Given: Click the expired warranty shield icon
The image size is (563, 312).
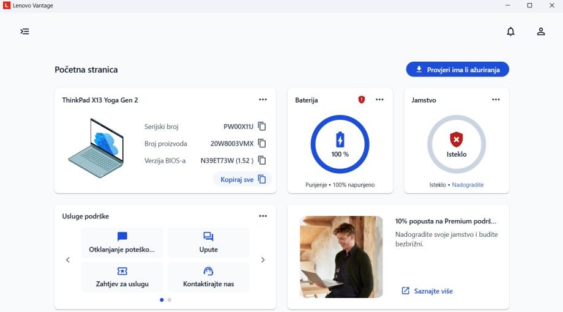Looking at the screenshot, I should [456, 139].
